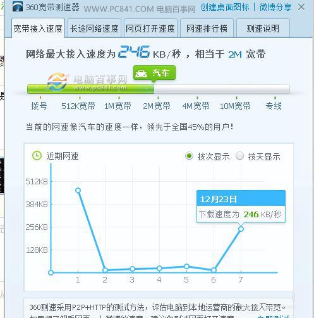Click the 384KB y-axis label
The width and height of the screenshot is (314, 318).
(x=37, y=205)
